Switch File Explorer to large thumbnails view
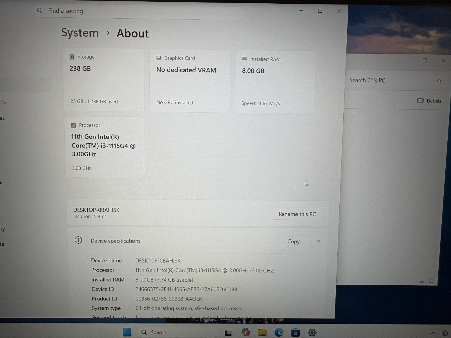451x338 pixels. pyautogui.click(x=431, y=281)
